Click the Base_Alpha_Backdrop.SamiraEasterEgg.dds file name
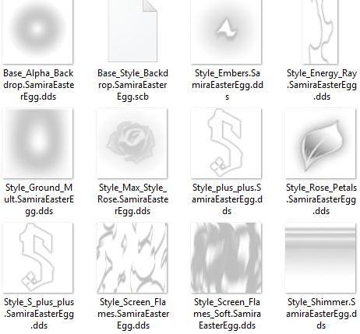Image resolution: width=360 pixels, height=334 pixels. [x=38, y=85]
